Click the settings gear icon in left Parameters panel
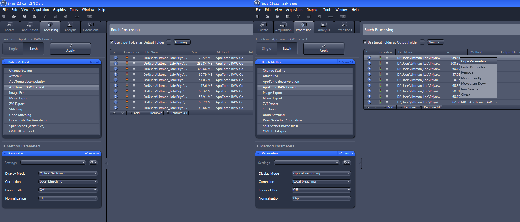This screenshot has height=222, width=520. pyautogui.click(x=93, y=163)
